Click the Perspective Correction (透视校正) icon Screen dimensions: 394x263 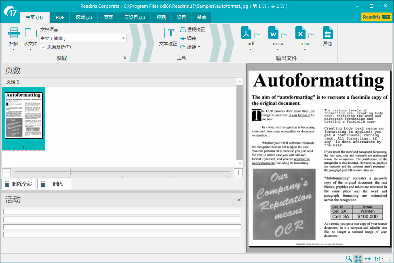coord(183,30)
